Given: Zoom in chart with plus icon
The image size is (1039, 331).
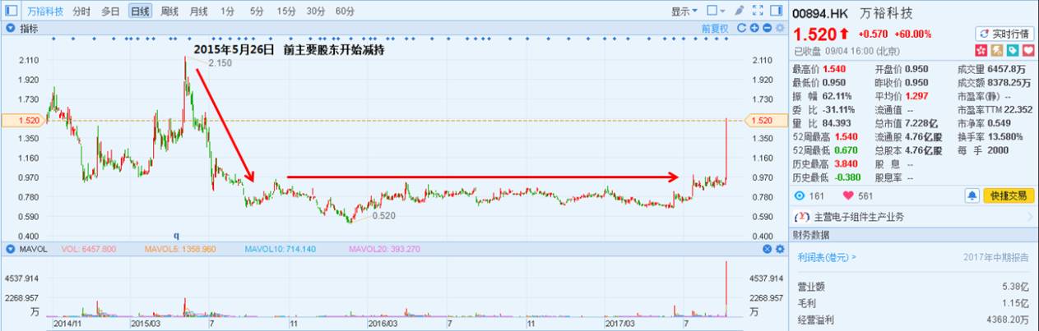Looking at the screenshot, I should click(x=754, y=28).
